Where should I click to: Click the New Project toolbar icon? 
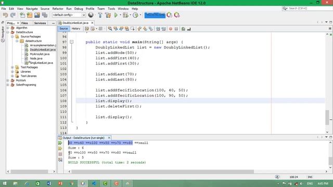click(x=30, y=15)
